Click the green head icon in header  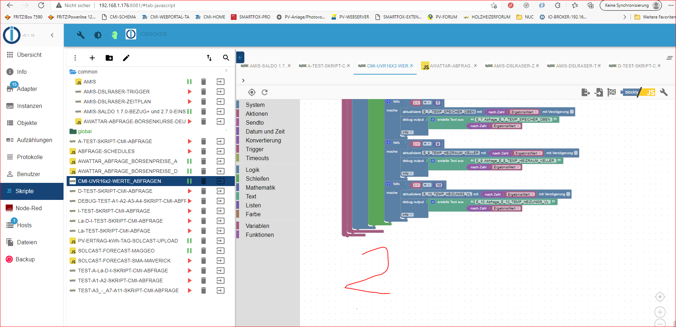coord(114,35)
